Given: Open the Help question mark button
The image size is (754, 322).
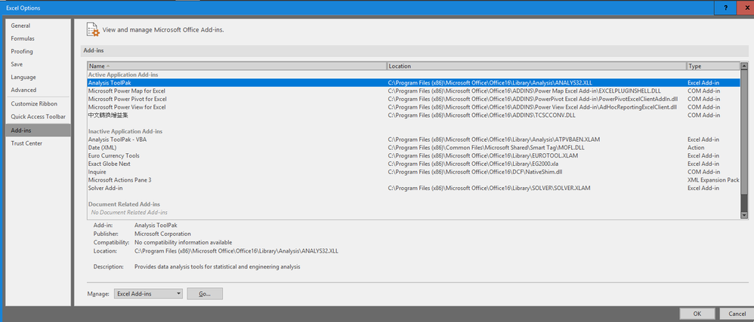Looking at the screenshot, I should 725,8.
